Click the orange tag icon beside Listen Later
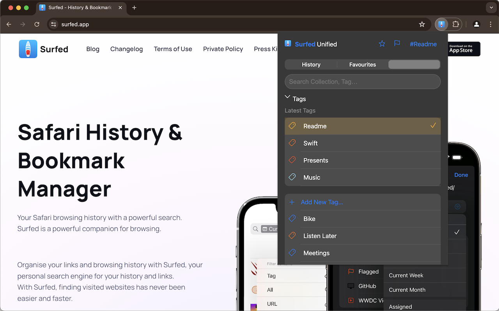499x311 pixels. point(292,236)
